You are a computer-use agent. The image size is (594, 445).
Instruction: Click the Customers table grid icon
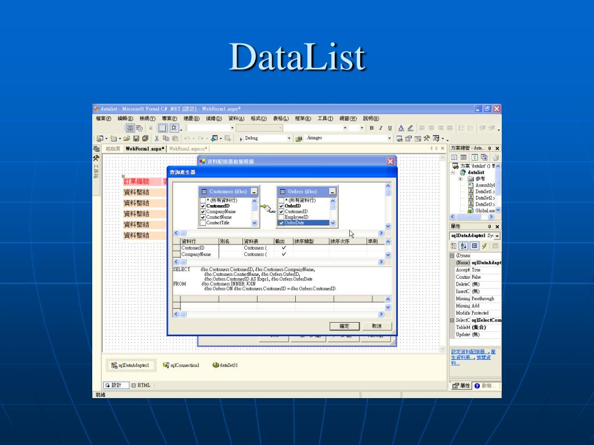[204, 191]
